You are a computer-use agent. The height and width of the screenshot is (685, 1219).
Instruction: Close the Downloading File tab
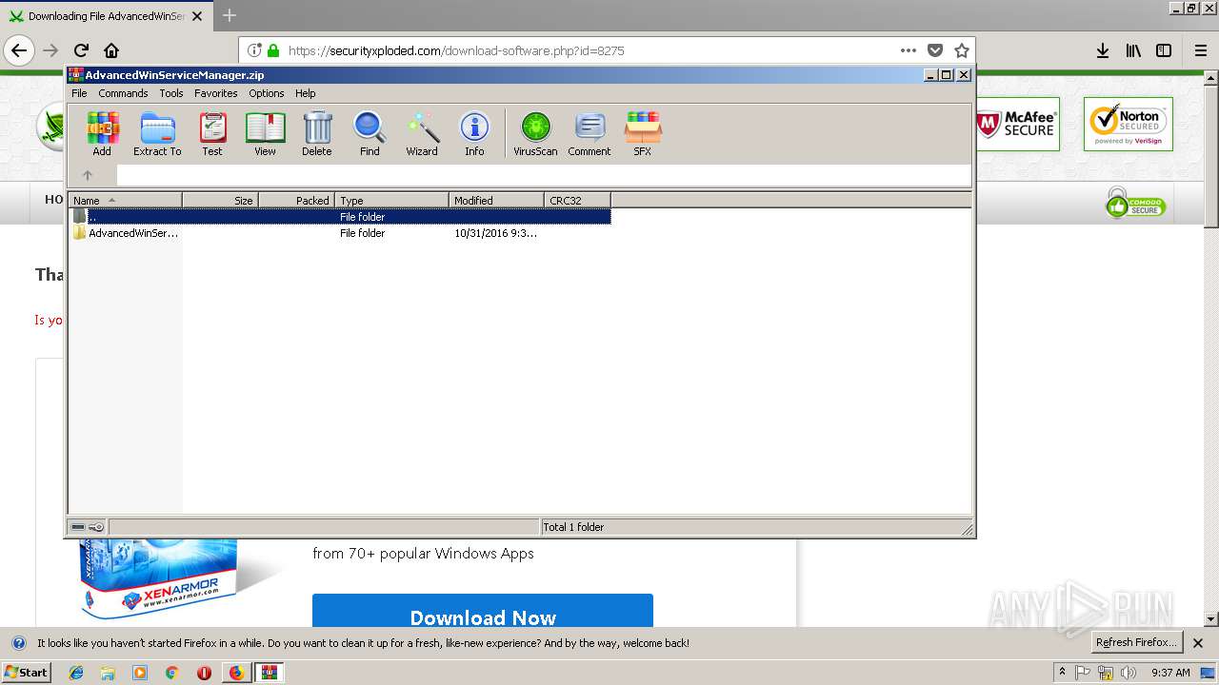[197, 16]
